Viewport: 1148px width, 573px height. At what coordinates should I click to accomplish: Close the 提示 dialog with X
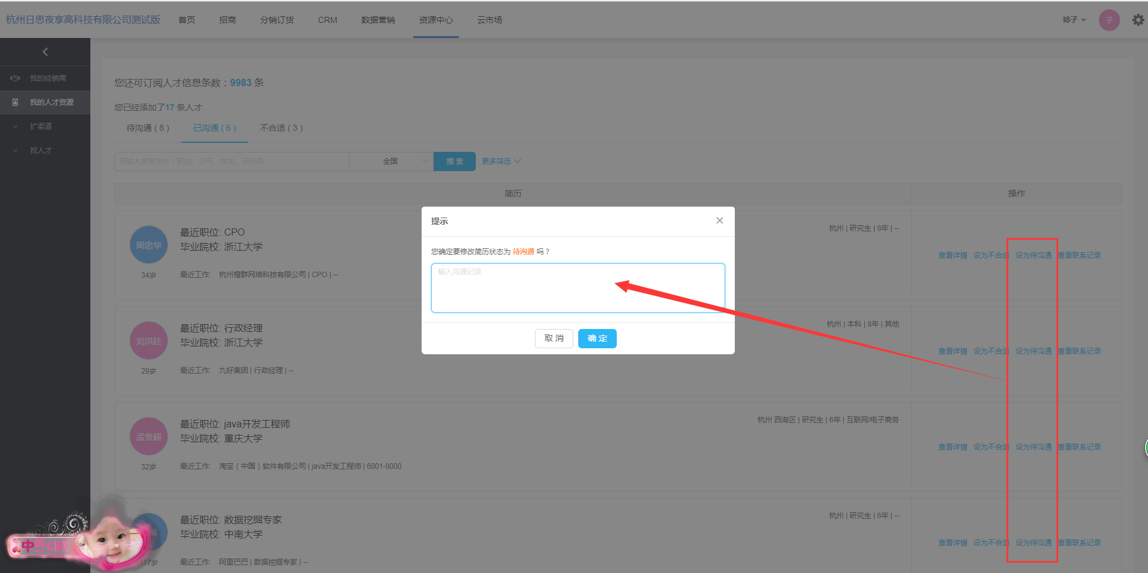tap(719, 221)
